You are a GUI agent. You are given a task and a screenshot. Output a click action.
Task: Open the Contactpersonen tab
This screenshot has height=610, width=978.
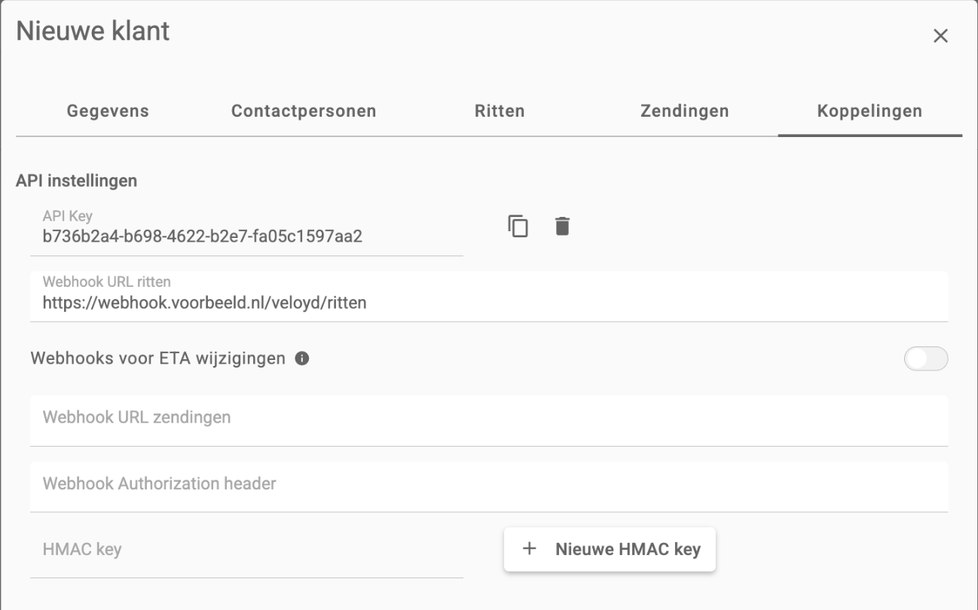pyautogui.click(x=304, y=111)
